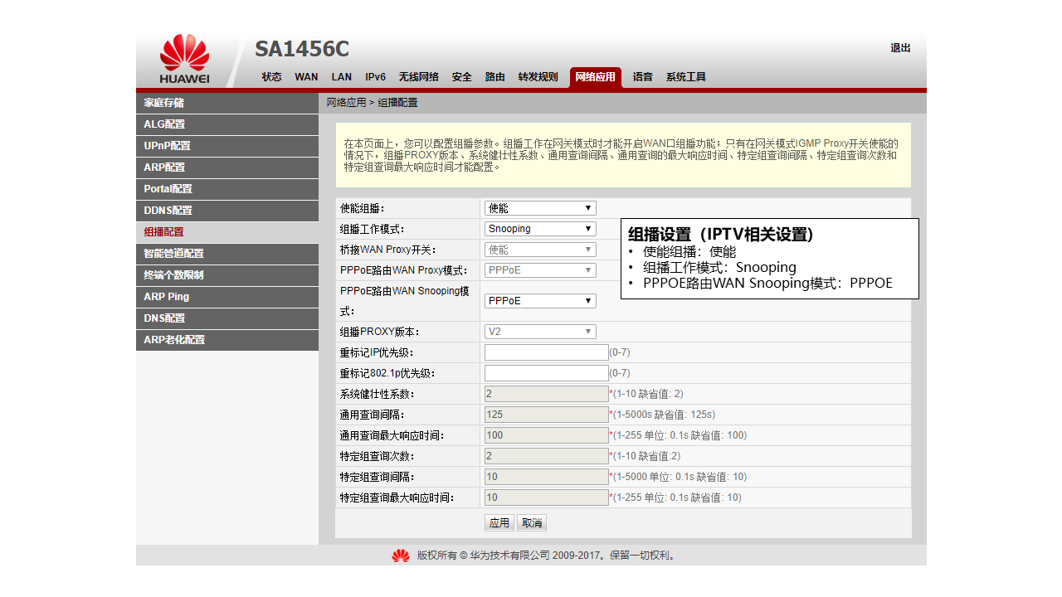This screenshot has height=597, width=1062.
Task: Focus the 重标记802.1p优先级 input field
Action: (x=546, y=373)
